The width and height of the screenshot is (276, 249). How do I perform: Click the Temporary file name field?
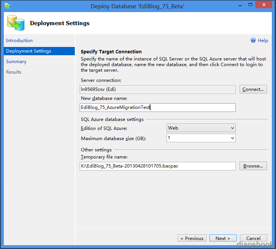(158, 166)
